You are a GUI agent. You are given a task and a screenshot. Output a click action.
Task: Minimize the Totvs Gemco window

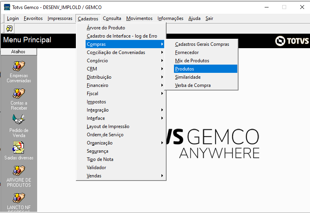coord(267,7)
